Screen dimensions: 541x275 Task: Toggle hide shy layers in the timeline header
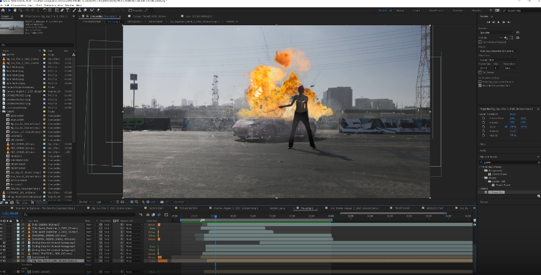(x=148, y=215)
